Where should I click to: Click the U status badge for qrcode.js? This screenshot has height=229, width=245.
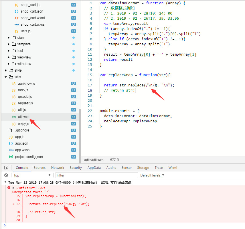pyautogui.click(x=74, y=97)
